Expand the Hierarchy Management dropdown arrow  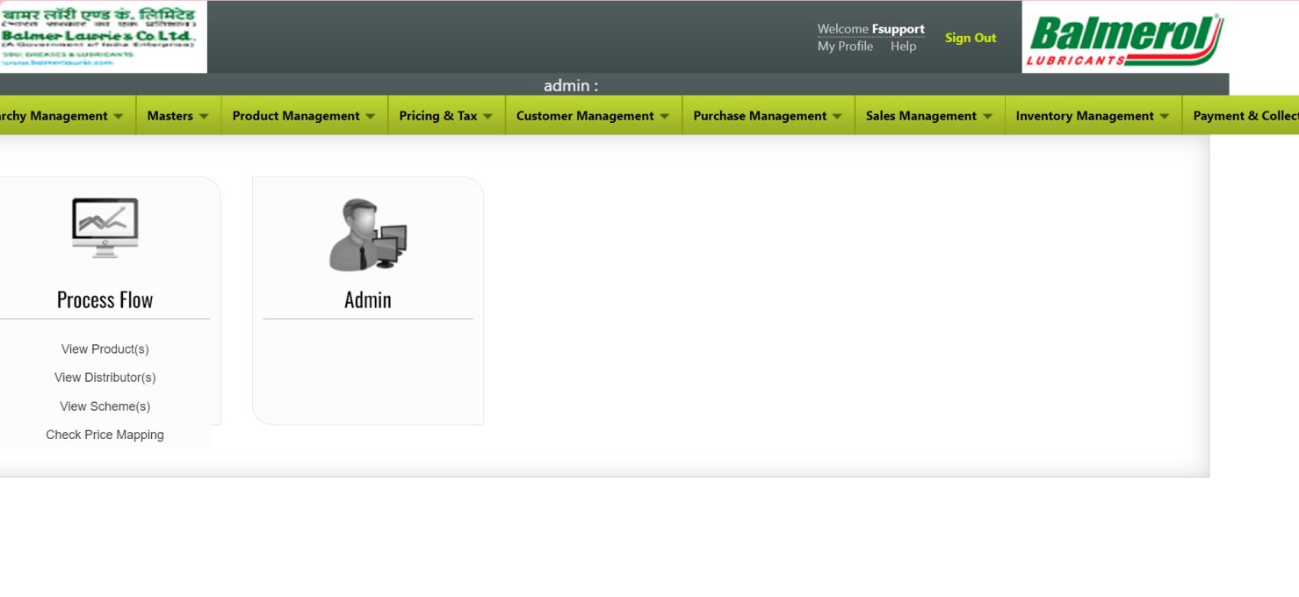pyautogui.click(x=118, y=117)
